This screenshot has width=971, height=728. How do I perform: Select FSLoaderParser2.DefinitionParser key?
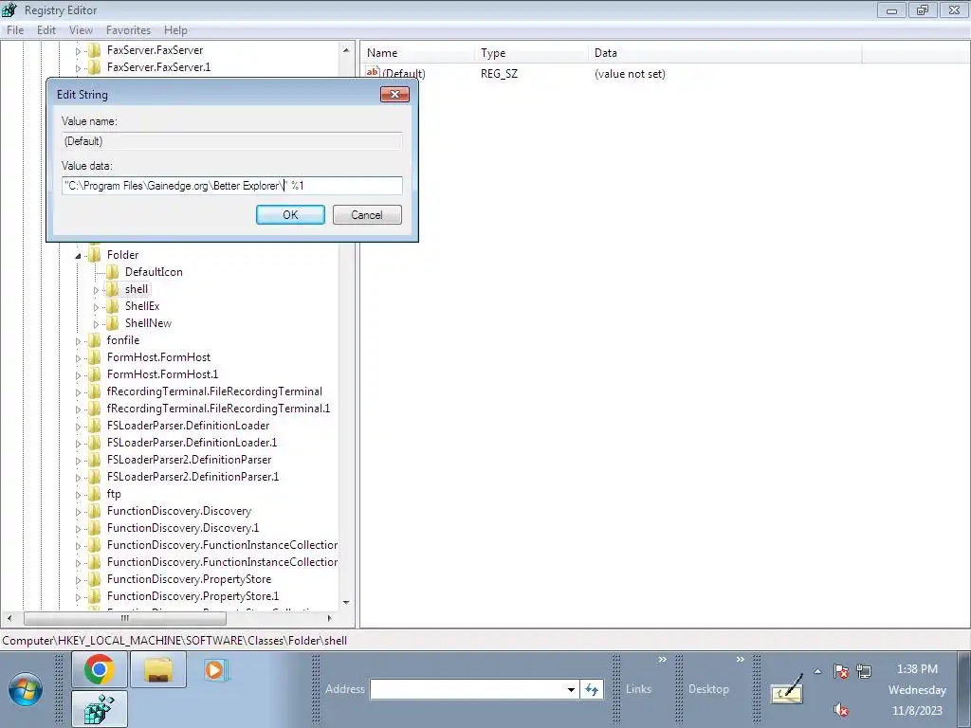tap(189, 460)
